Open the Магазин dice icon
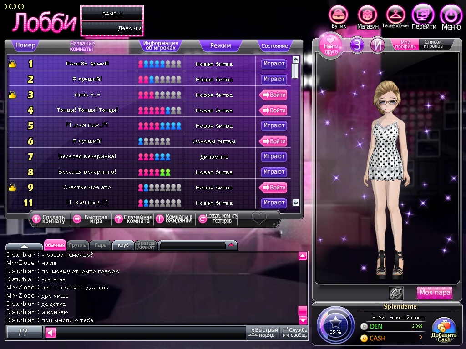466x349 pixels. point(367,15)
